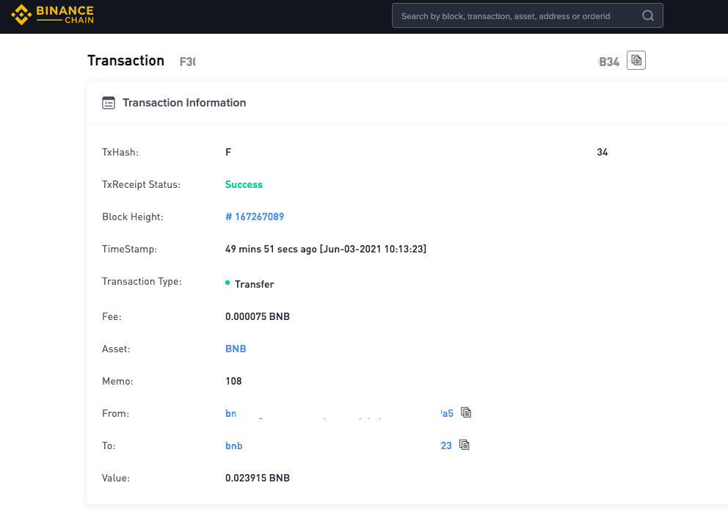Click the search magnifier icon

pos(648,16)
